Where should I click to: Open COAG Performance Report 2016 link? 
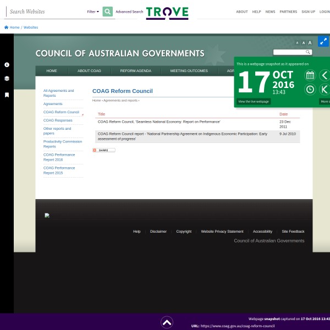tap(59, 157)
